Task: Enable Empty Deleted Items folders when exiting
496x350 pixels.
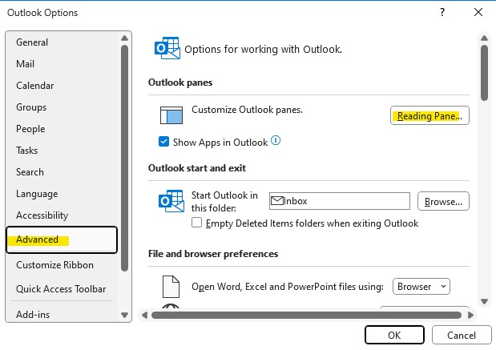Action: point(197,223)
